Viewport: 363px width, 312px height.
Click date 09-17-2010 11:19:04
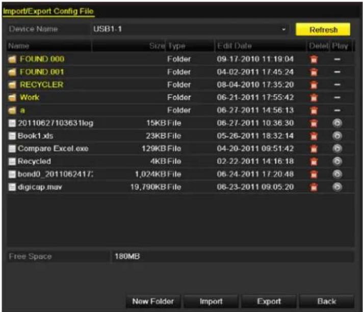pyautogui.click(x=255, y=59)
